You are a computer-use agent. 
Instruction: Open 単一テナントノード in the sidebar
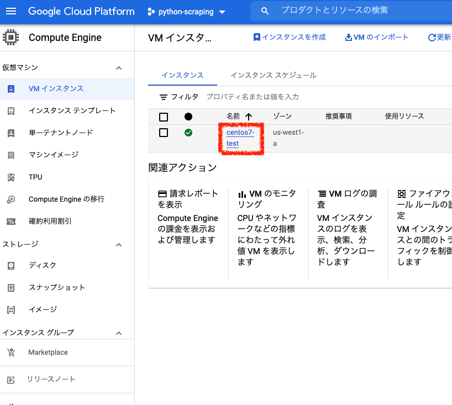coord(67,133)
